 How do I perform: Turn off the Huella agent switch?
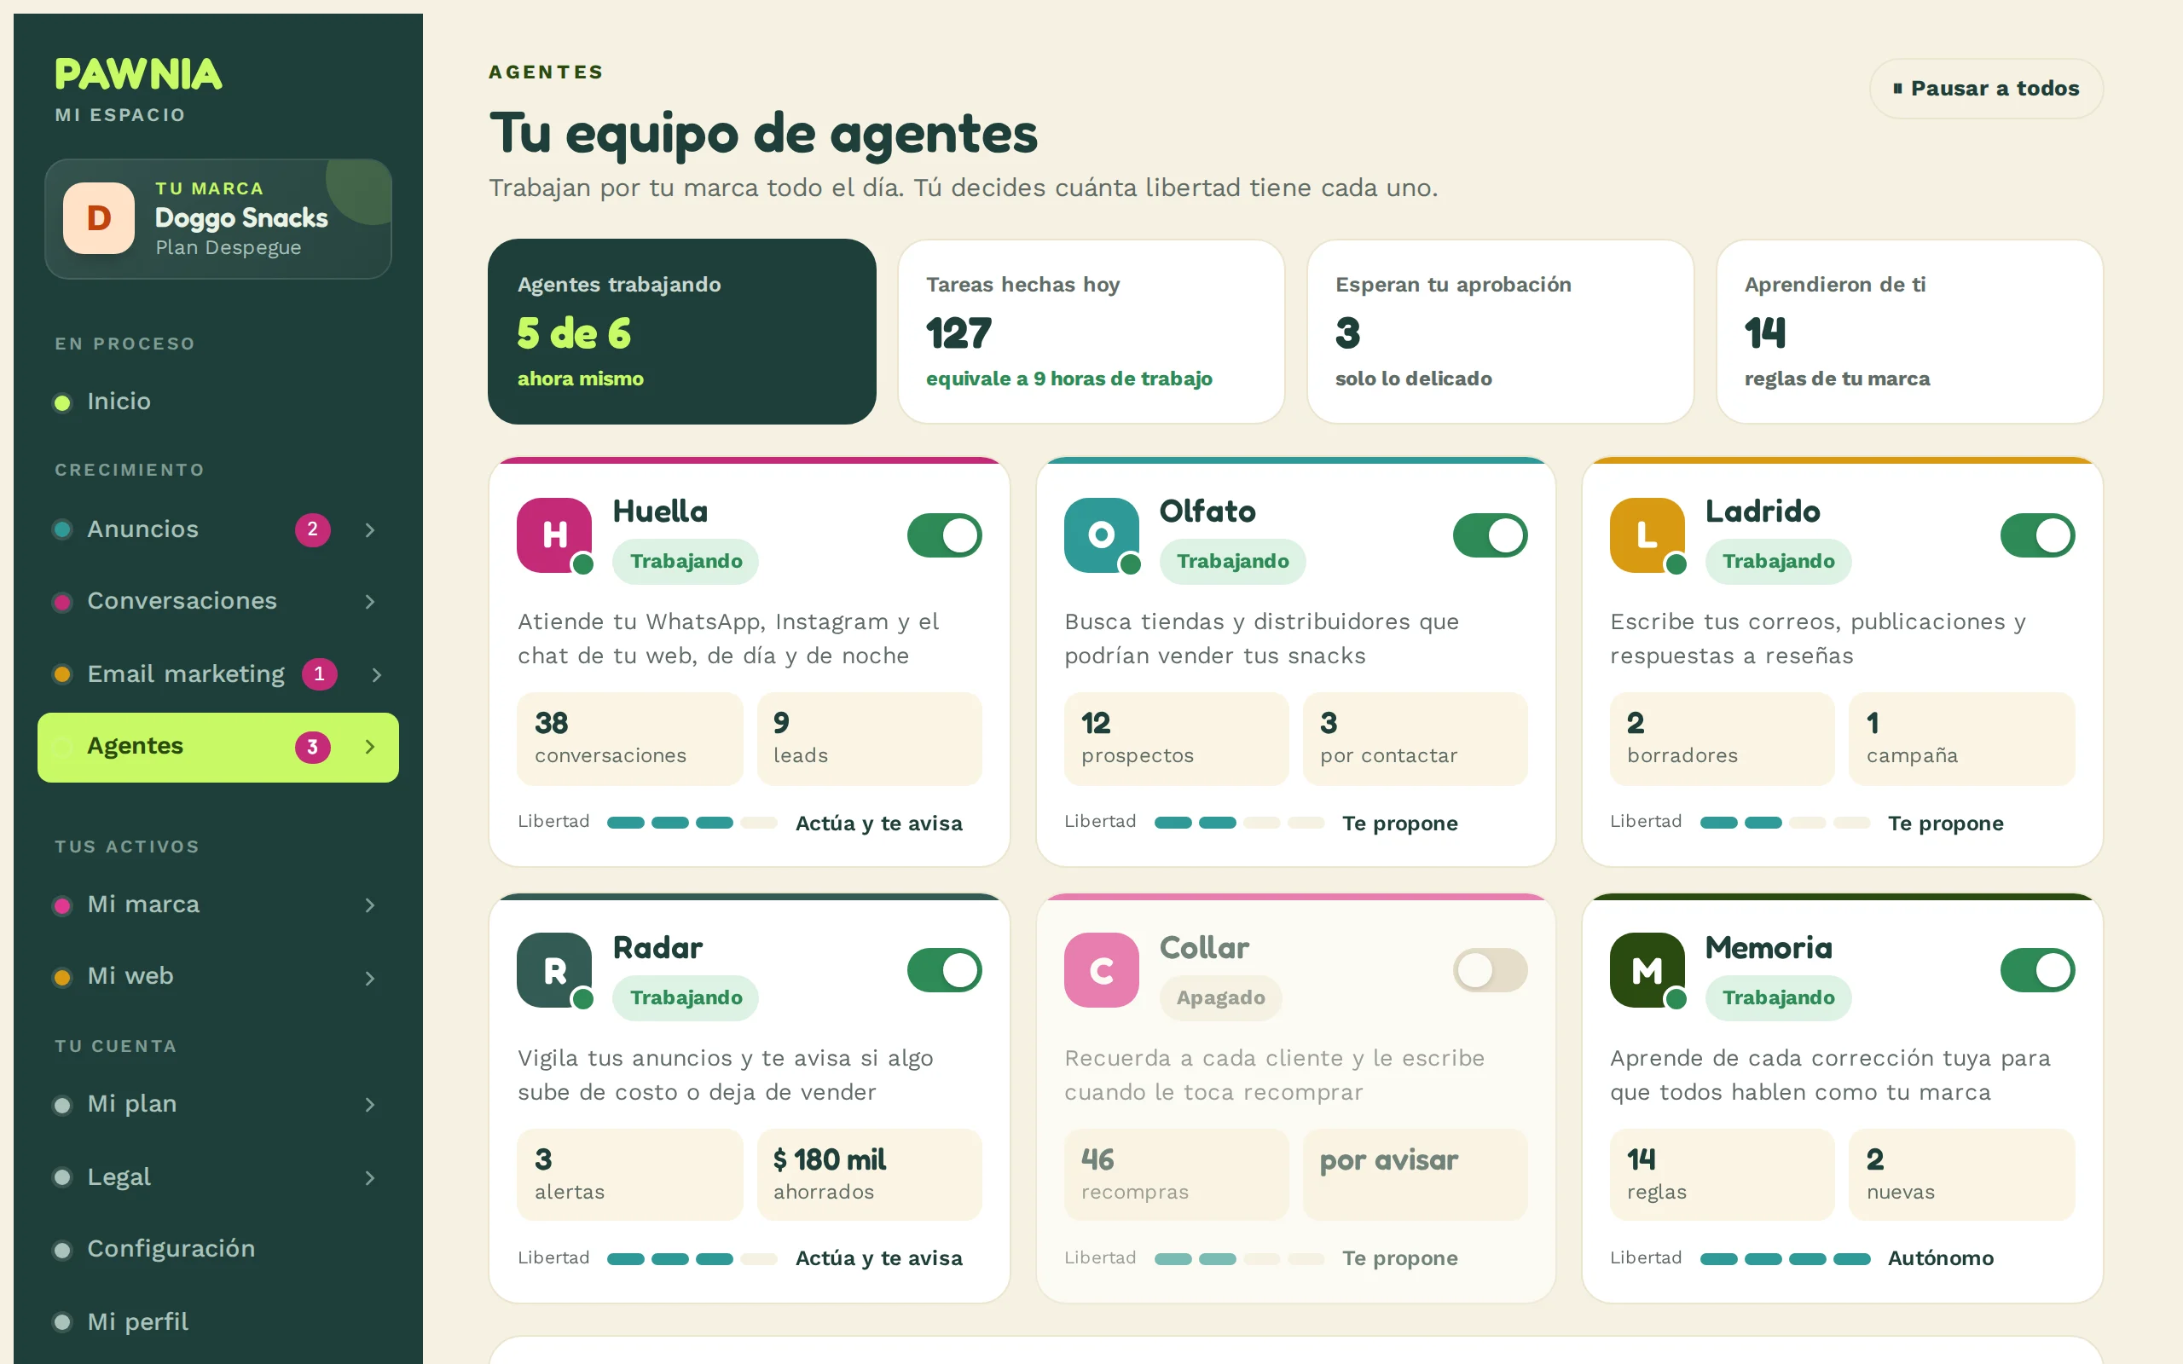[945, 535]
